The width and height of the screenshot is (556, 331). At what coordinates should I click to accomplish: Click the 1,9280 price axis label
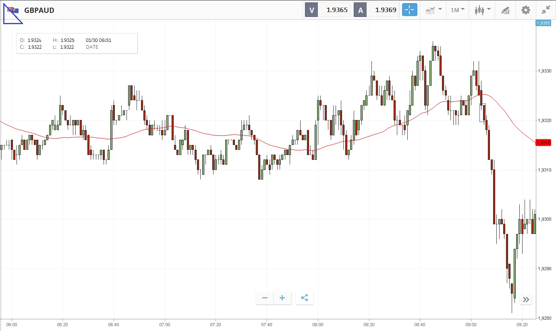(545, 318)
